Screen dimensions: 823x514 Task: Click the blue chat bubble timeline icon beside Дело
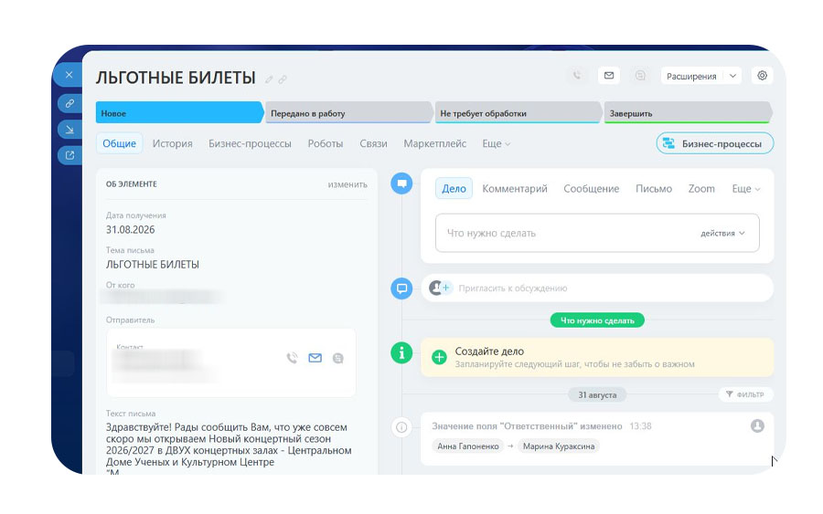click(401, 184)
